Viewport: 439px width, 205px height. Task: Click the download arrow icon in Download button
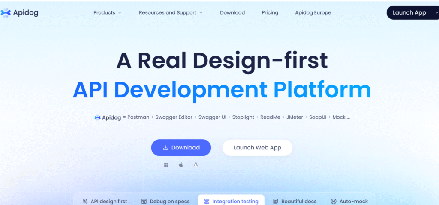[165, 147]
